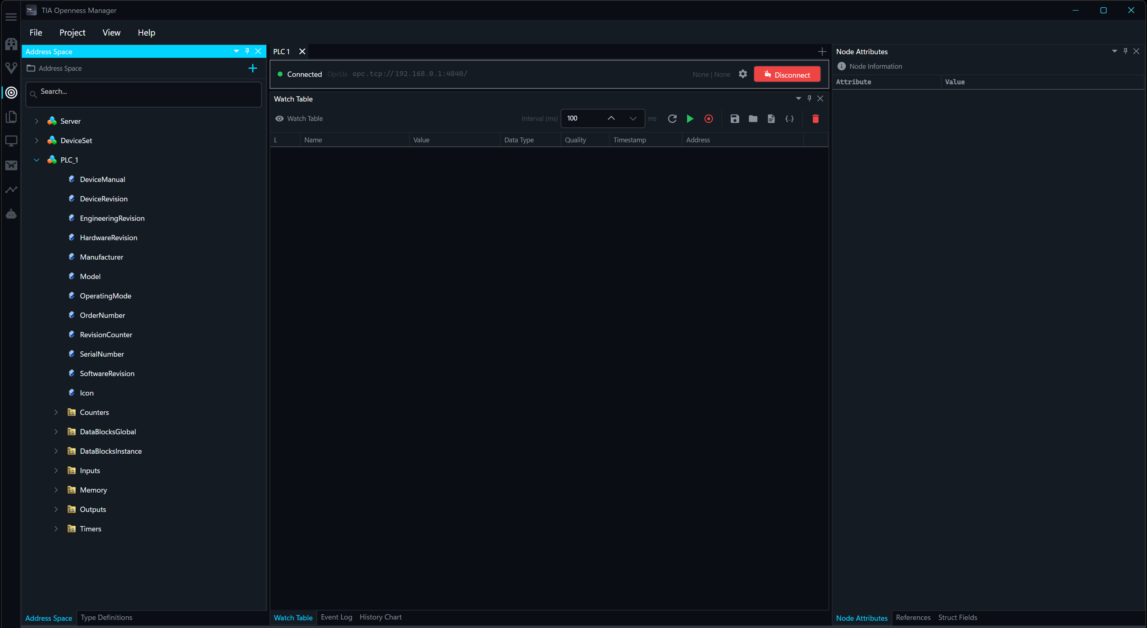The width and height of the screenshot is (1147, 628).
Task: Open the connection settings gear icon
Action: point(742,74)
